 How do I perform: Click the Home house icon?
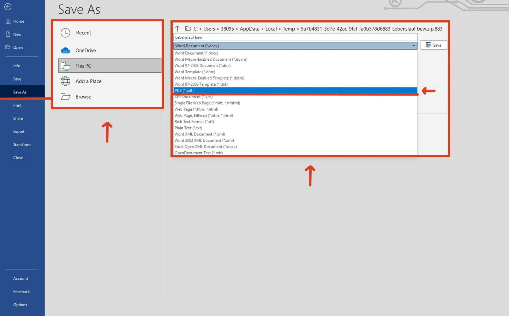coord(8,21)
